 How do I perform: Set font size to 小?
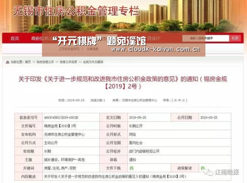[x=183, y=100]
